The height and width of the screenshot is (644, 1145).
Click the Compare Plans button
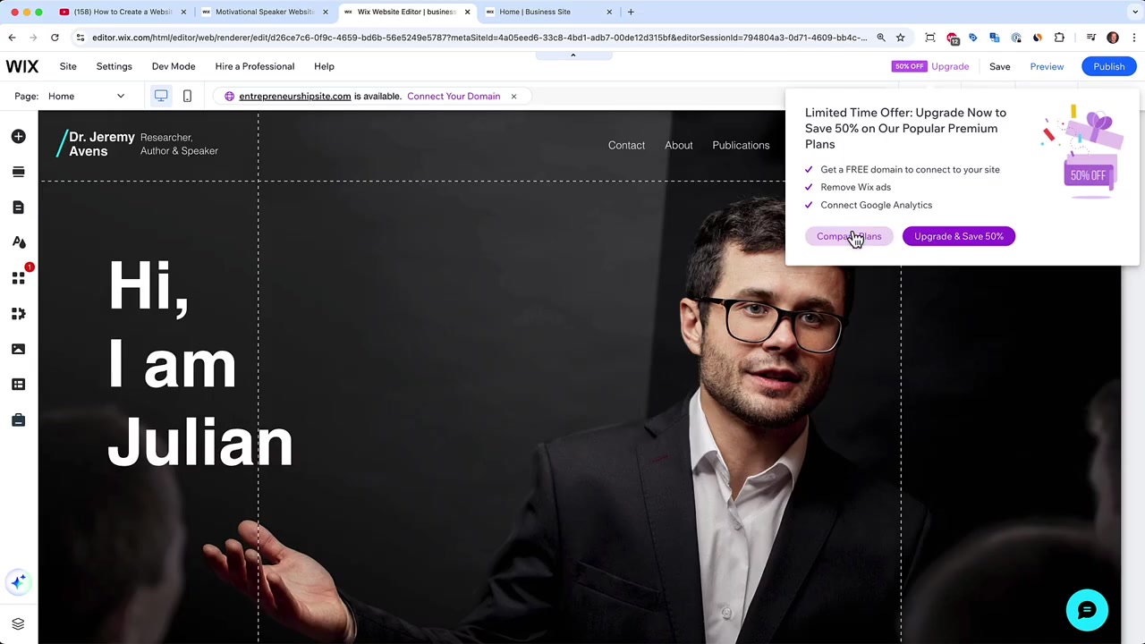tap(849, 236)
